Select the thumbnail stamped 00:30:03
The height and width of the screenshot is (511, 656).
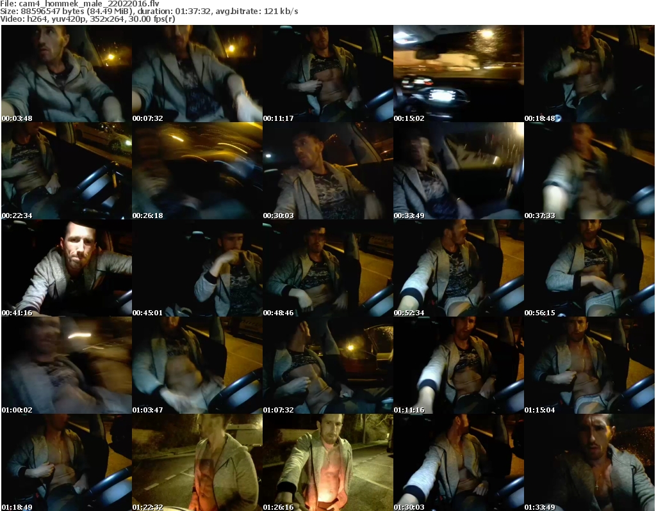pyautogui.click(x=327, y=171)
